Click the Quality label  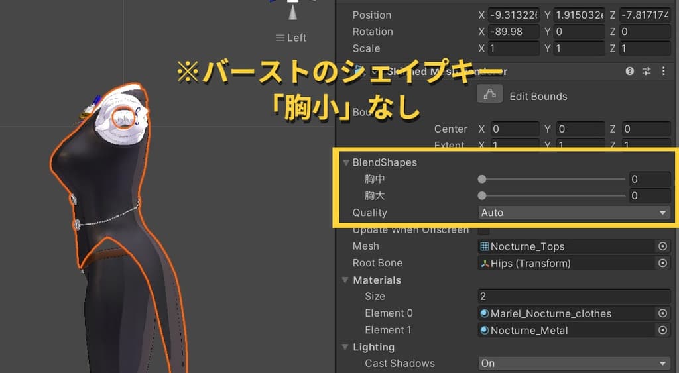pyautogui.click(x=369, y=213)
